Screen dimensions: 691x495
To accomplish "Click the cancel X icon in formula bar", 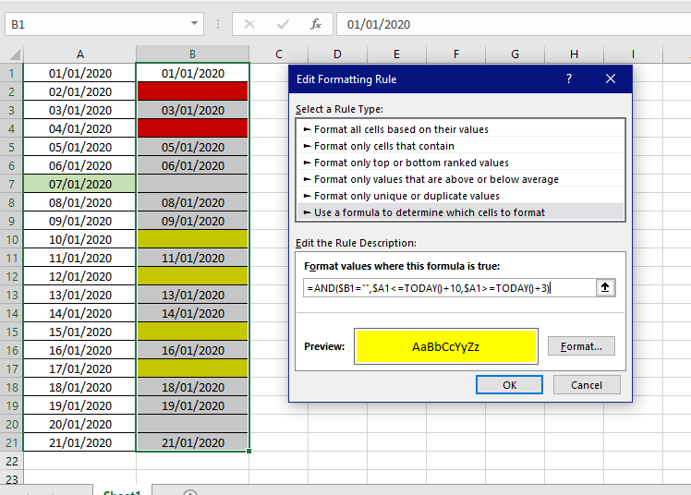I will [x=249, y=24].
